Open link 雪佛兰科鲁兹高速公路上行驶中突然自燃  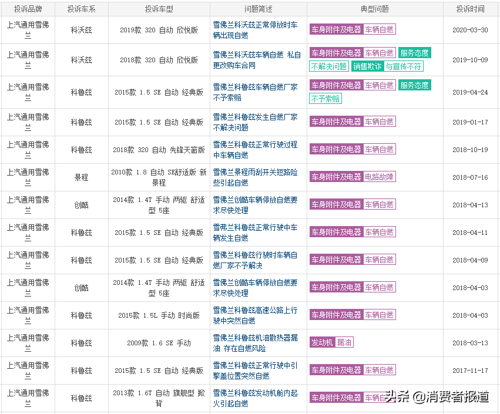click(x=256, y=315)
